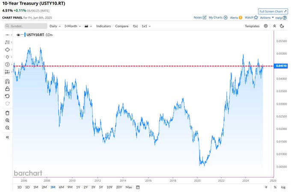291x192 pixels.
Task: Click the 0.04510 price label
Action: coord(281,66)
